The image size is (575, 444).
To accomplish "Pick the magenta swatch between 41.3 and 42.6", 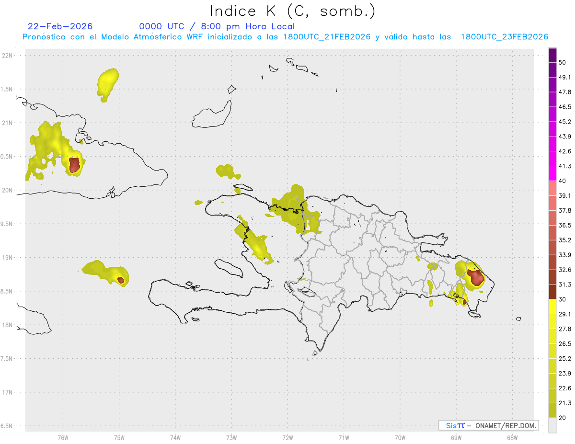I will 552,159.
